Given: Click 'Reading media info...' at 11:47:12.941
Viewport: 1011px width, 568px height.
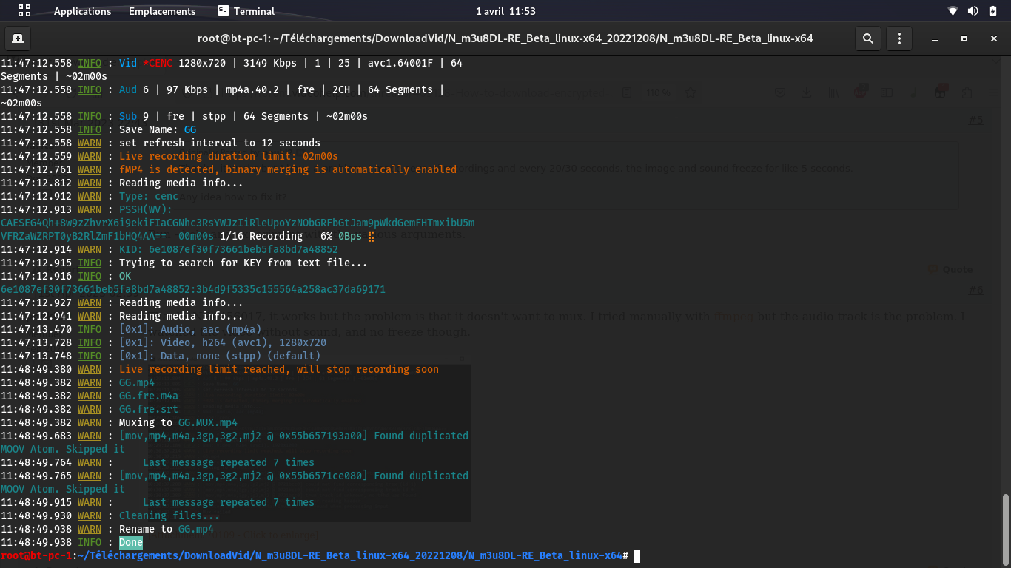Looking at the screenshot, I should pyautogui.click(x=181, y=316).
